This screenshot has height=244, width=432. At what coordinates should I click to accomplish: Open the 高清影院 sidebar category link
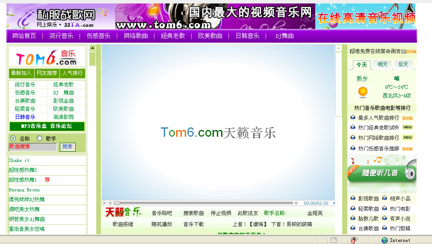[x=64, y=117]
